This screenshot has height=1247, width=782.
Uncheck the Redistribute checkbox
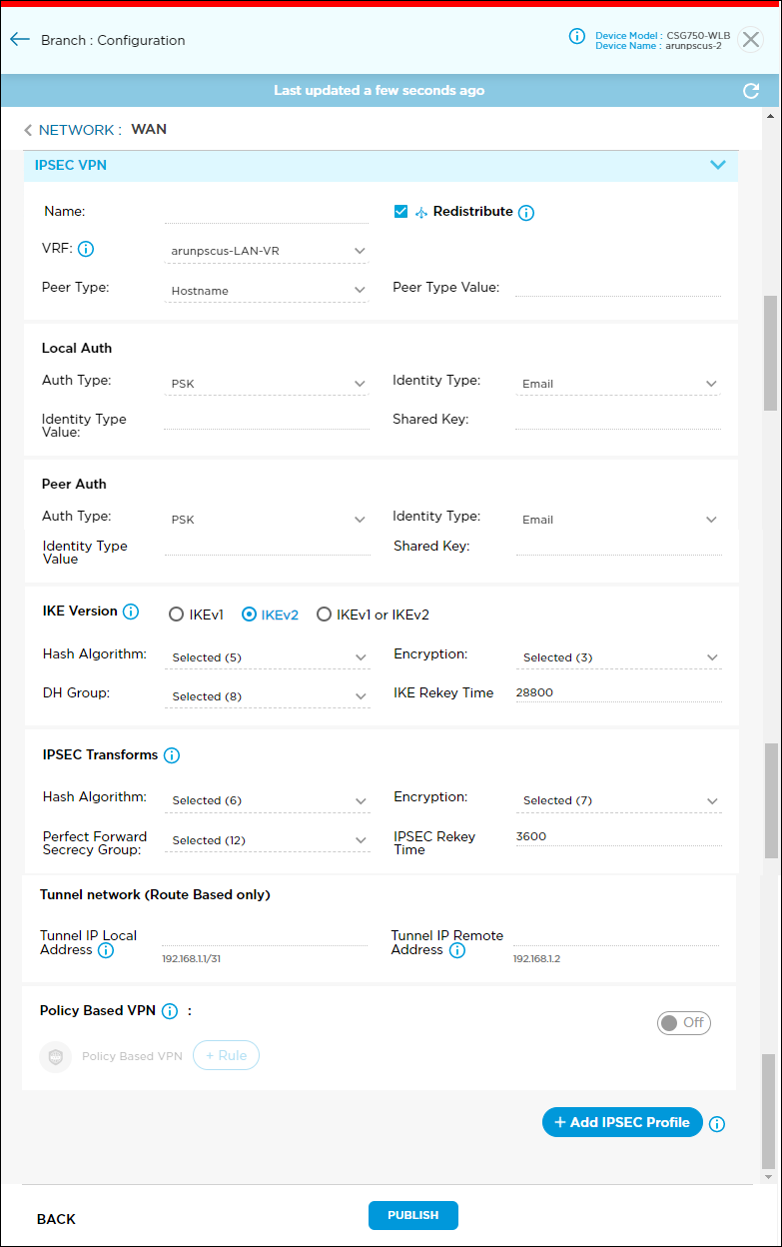(x=401, y=212)
